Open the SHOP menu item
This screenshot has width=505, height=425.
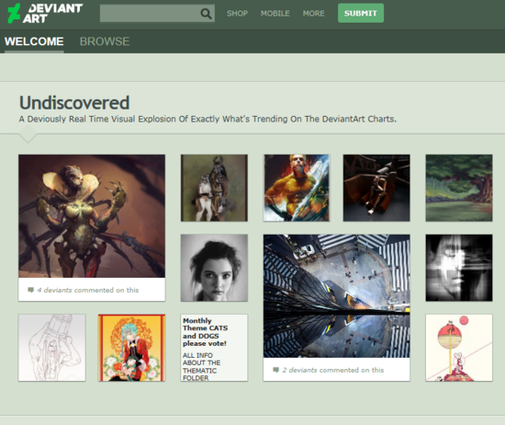(x=237, y=14)
